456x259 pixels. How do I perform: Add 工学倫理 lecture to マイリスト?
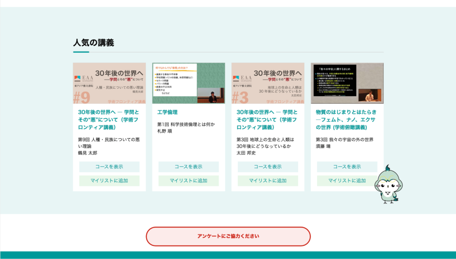pyautogui.click(x=188, y=181)
